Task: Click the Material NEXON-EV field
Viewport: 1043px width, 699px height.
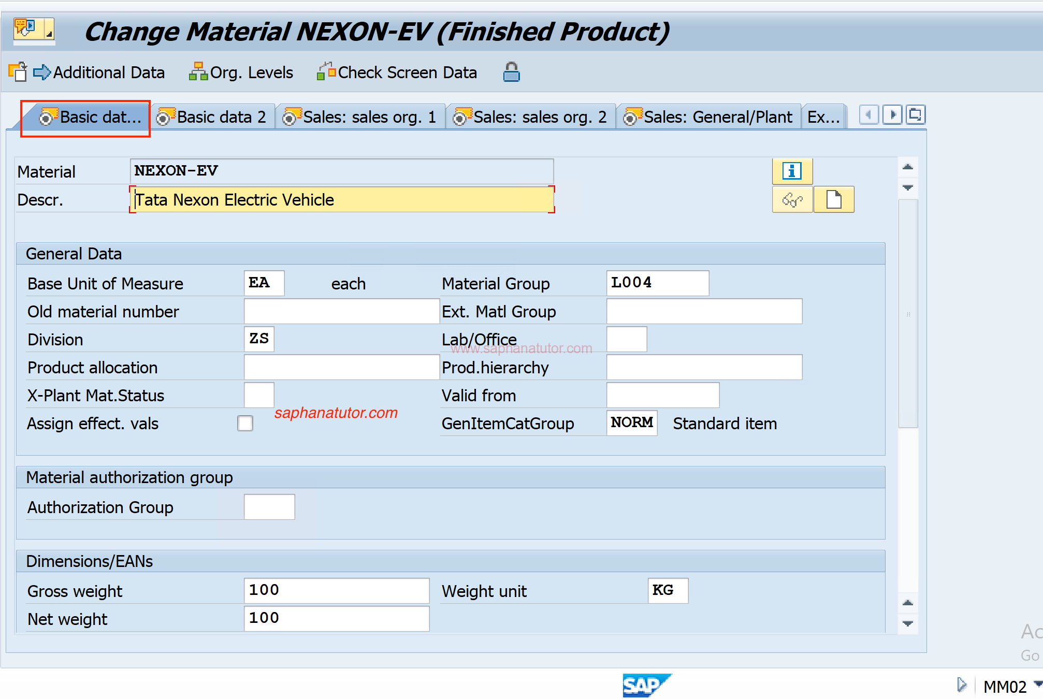Action: 342,171
